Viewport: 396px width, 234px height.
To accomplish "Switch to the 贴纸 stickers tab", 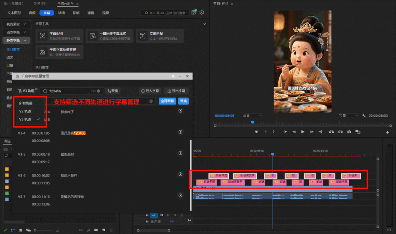I will tap(76, 13).
